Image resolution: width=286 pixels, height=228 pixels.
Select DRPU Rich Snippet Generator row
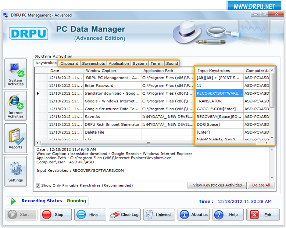pos(112,124)
